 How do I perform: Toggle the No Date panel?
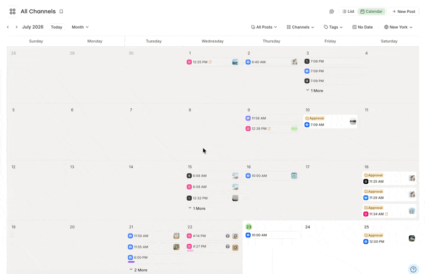363,27
